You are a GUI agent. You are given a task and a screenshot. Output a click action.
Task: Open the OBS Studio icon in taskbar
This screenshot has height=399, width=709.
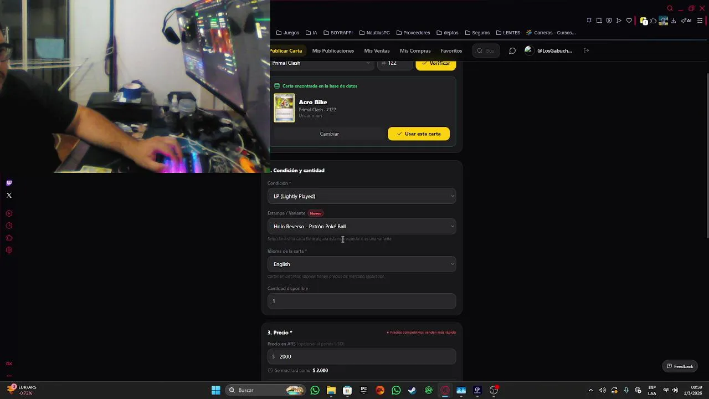pos(494,390)
